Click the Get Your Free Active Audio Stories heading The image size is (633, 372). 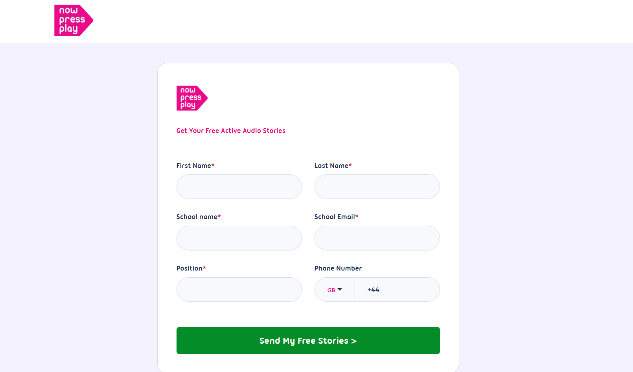[x=231, y=130]
